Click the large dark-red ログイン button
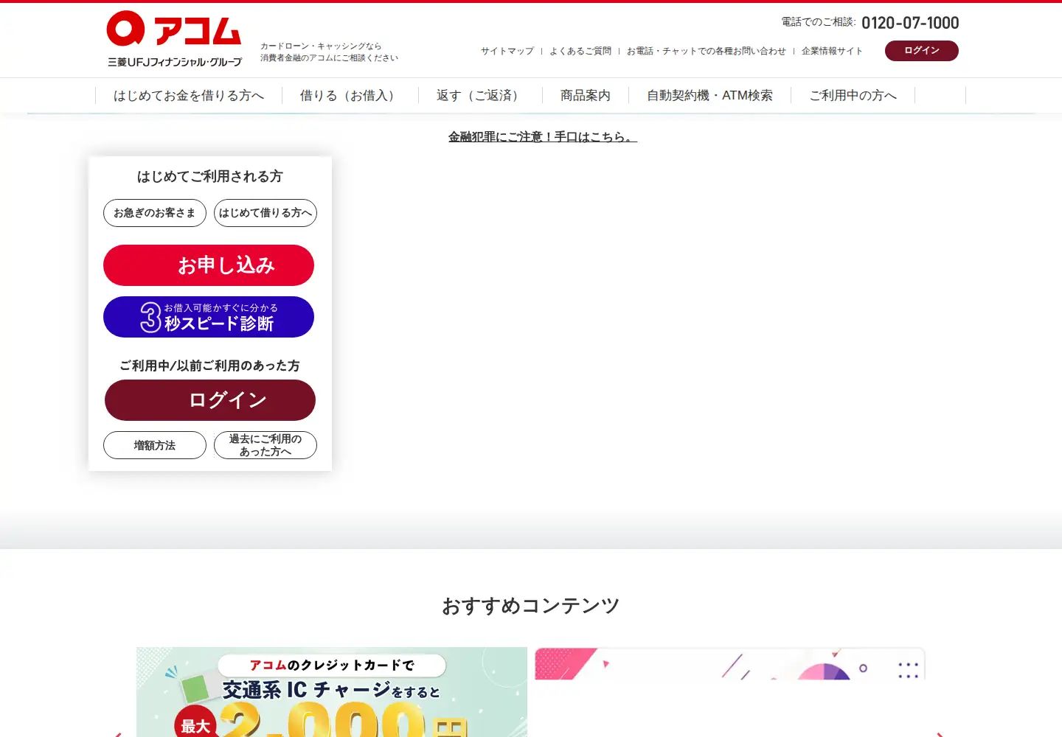The width and height of the screenshot is (1062, 737). tap(210, 400)
